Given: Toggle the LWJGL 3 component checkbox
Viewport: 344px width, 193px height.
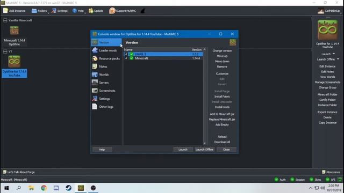Looking at the screenshot, I should coord(126,54).
